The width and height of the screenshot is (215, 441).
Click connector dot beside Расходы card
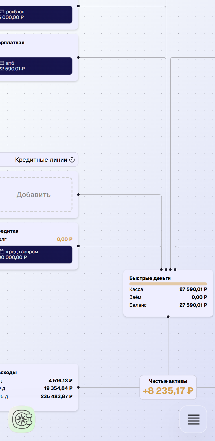coord(78,387)
